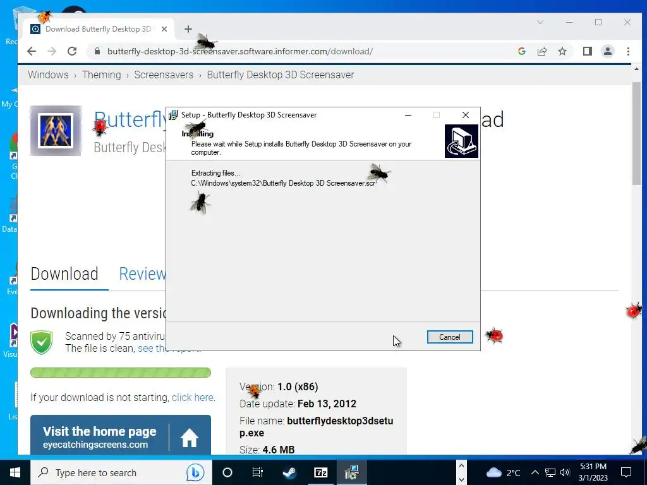Image resolution: width=647 pixels, height=485 pixels.
Task: Share this page via the share icon
Action: click(541, 51)
